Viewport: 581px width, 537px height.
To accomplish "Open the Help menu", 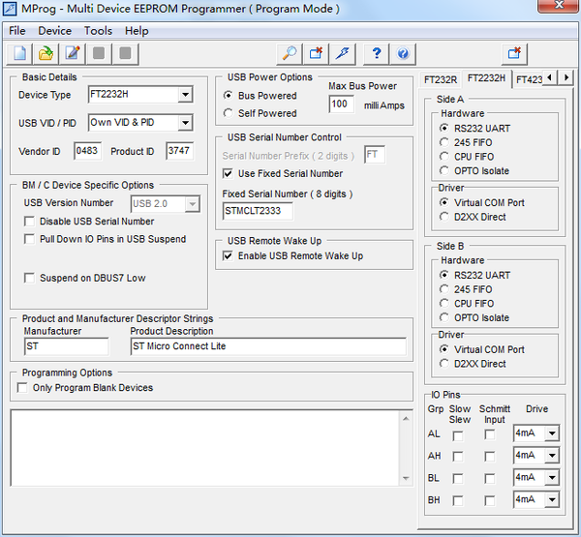I will pos(137,31).
